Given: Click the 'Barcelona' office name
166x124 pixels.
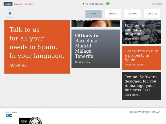Looking at the screenshot, I should tap(86, 41).
